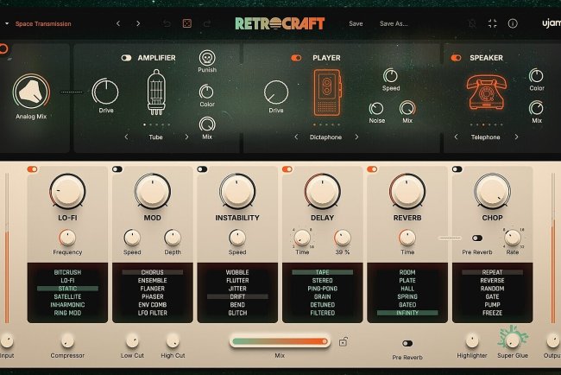This screenshot has height=375, width=561.
Task: Disable the Delay effect switch
Action: [287, 169]
